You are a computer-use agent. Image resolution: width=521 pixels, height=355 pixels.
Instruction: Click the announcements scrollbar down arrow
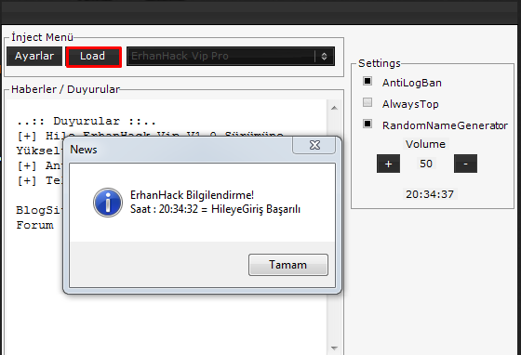click(x=334, y=348)
